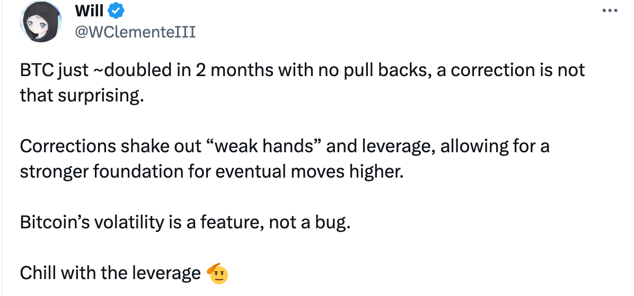Select the line "that surprising."
Viewport: 634px width, 296px height.
click(82, 96)
